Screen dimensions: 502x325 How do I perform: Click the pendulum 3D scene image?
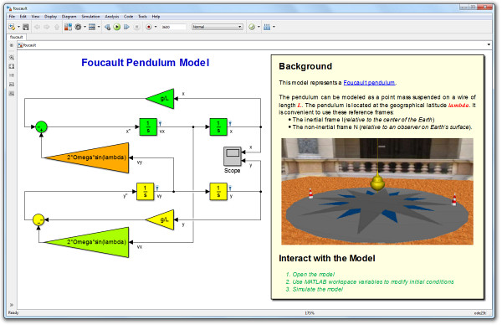tap(377, 191)
